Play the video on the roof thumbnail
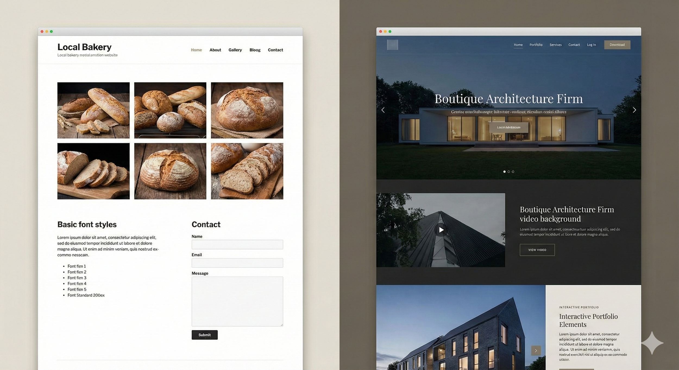The width and height of the screenshot is (679, 370). coord(441,230)
